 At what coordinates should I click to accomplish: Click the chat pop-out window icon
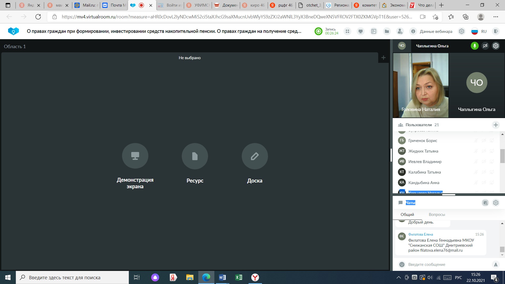click(485, 203)
